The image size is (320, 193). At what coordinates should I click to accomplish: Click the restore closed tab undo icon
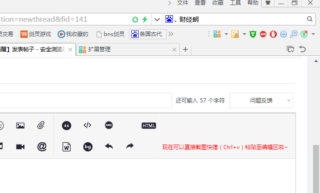(302, 49)
